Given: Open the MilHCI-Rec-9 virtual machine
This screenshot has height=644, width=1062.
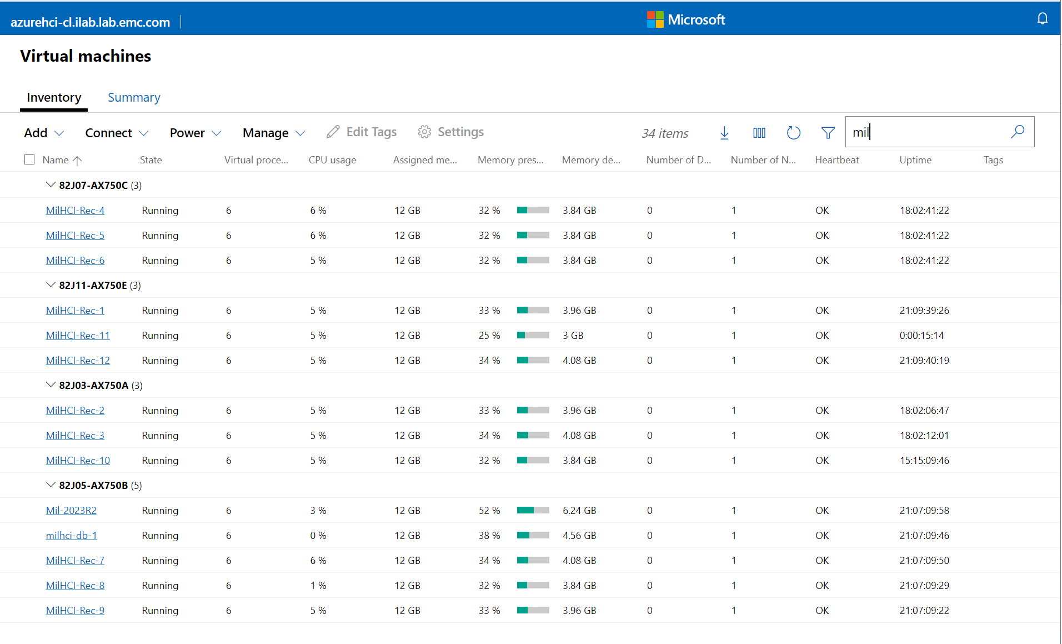Looking at the screenshot, I should 75,611.
